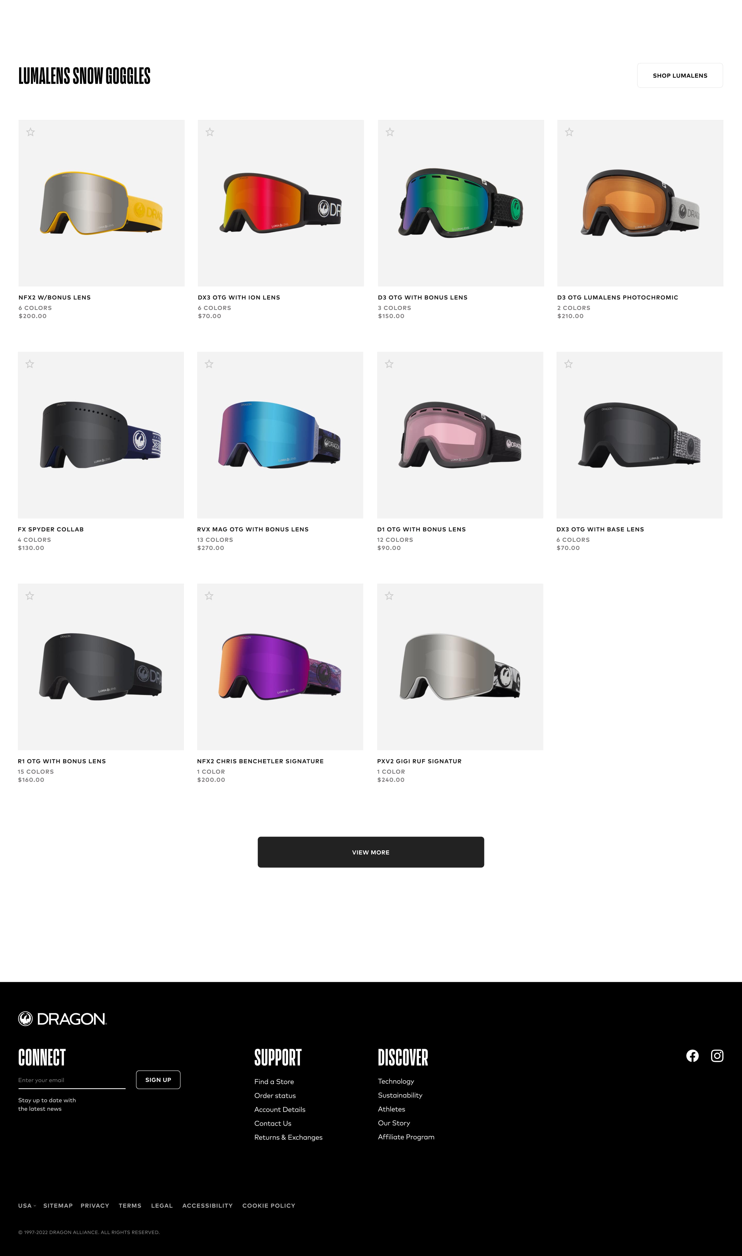This screenshot has width=742, height=1256.
Task: Focus the Enter your email field
Action: pos(72,1080)
